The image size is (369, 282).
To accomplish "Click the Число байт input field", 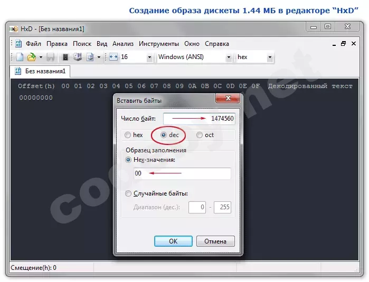I will point(199,119).
